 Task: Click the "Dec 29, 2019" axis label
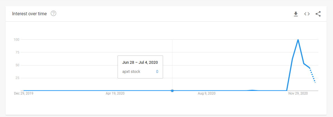24,93
